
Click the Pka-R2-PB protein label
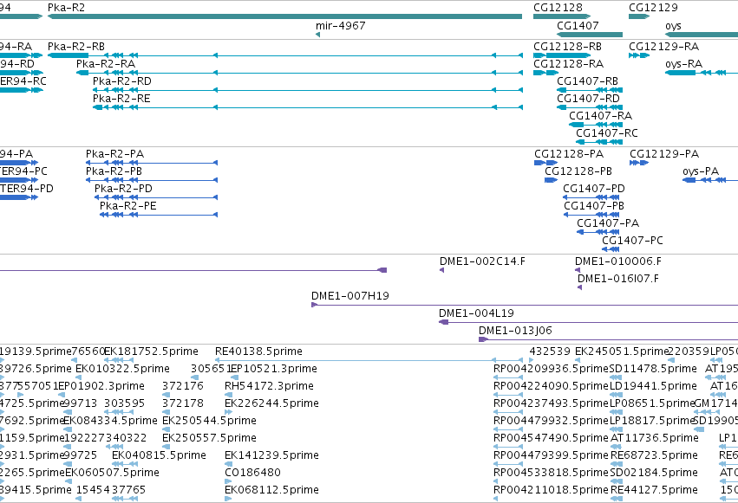(x=114, y=171)
